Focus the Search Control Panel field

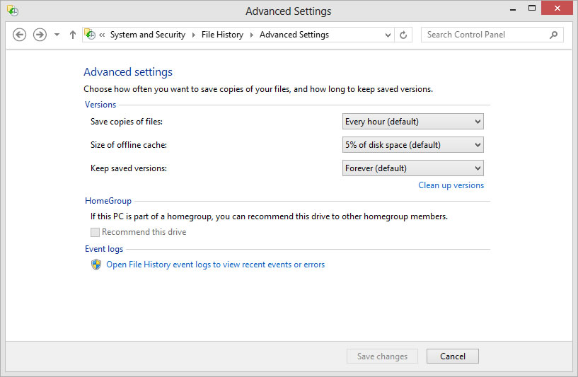(x=485, y=35)
